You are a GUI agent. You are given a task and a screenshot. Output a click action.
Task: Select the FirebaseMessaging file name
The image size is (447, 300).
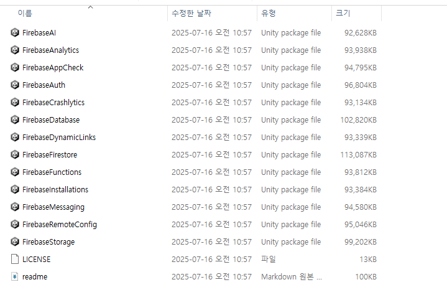click(x=53, y=207)
